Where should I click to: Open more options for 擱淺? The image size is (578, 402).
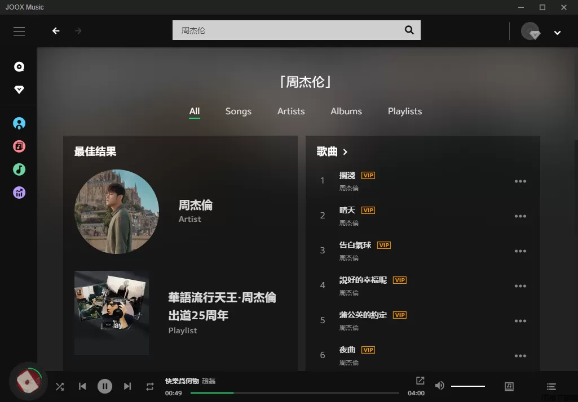(x=520, y=181)
